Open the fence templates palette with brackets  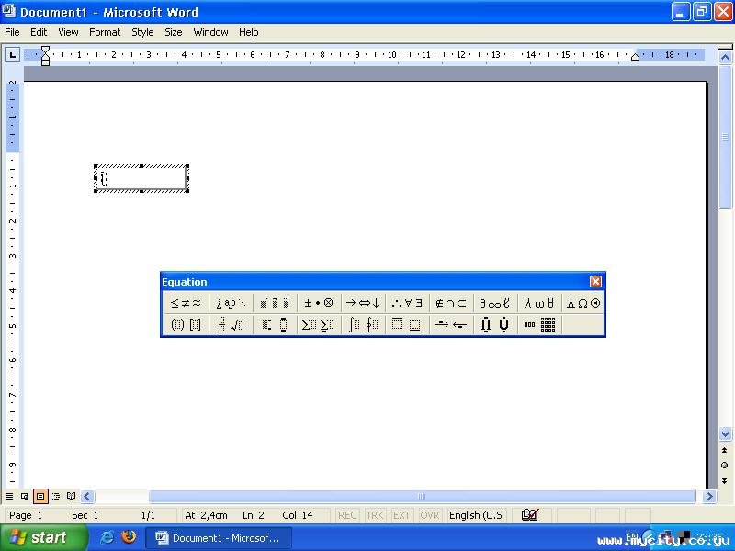tap(187, 324)
